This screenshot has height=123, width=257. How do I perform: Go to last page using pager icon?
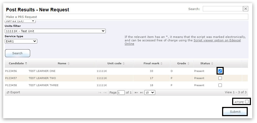(141, 93)
